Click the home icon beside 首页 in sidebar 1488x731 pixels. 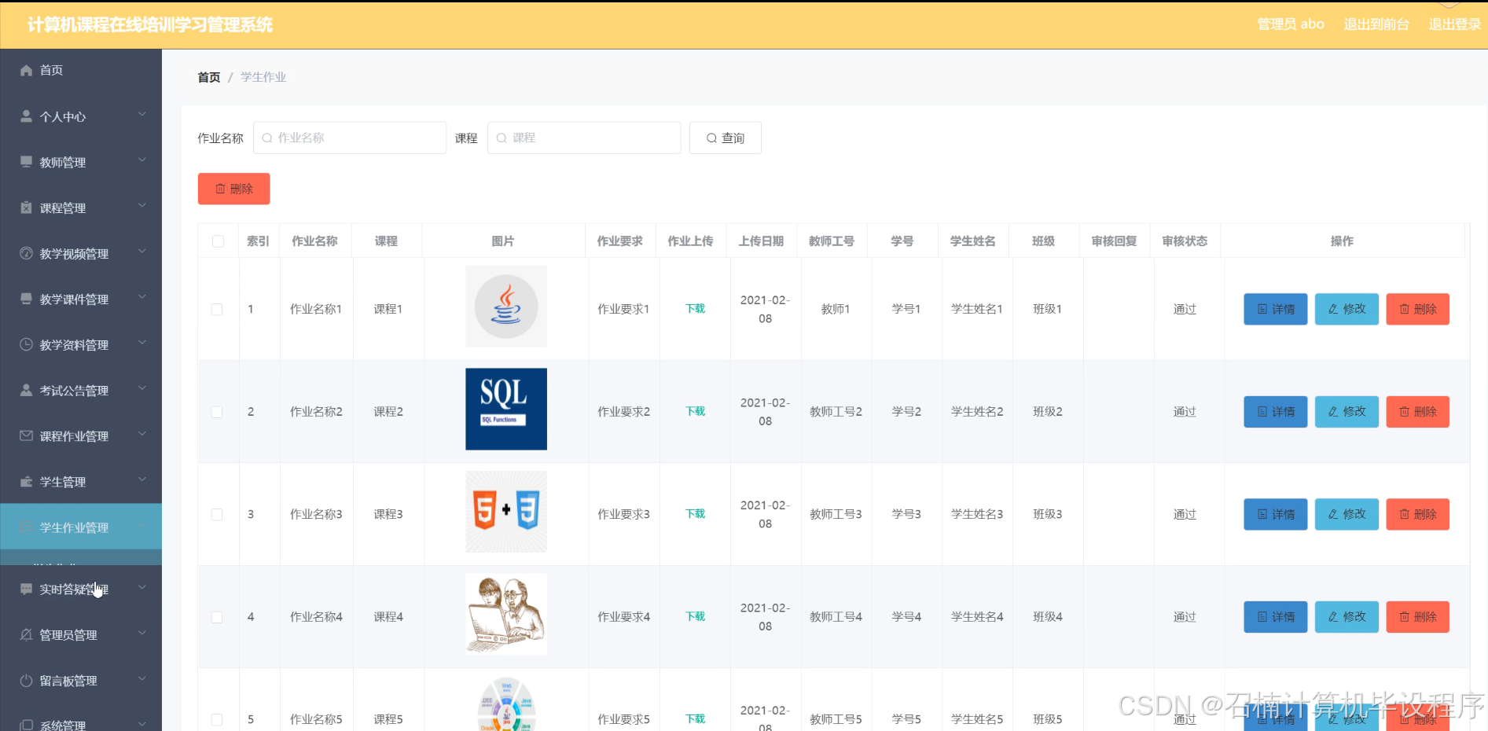(x=26, y=71)
